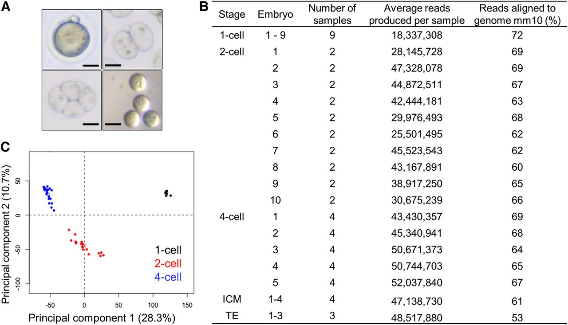Open the 4-cell embryo micrograph
Screen dimensions: 568x325
[x=71, y=101]
